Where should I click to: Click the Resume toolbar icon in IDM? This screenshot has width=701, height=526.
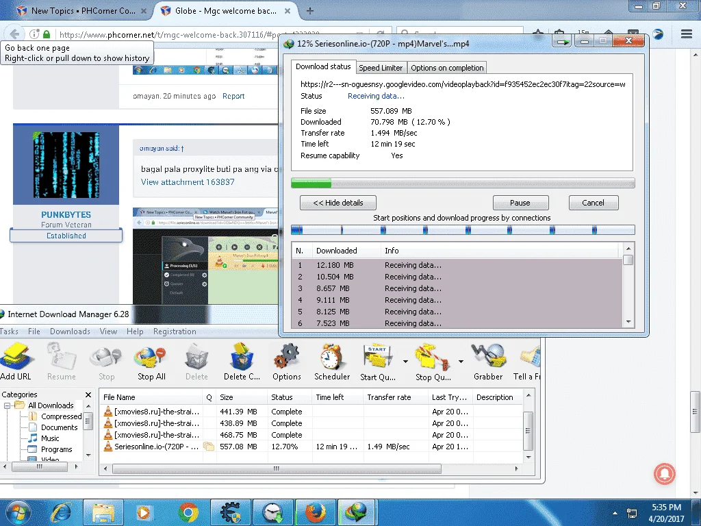61,362
